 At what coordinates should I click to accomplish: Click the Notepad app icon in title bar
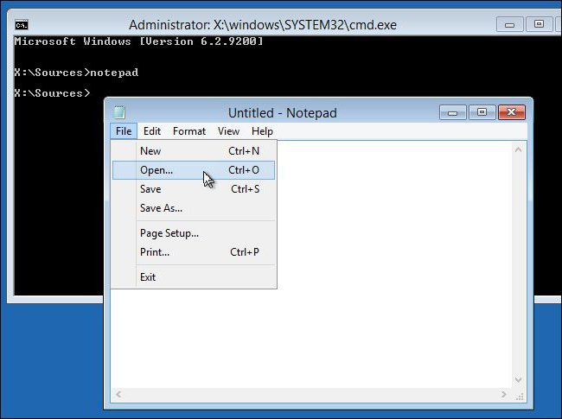pos(119,112)
